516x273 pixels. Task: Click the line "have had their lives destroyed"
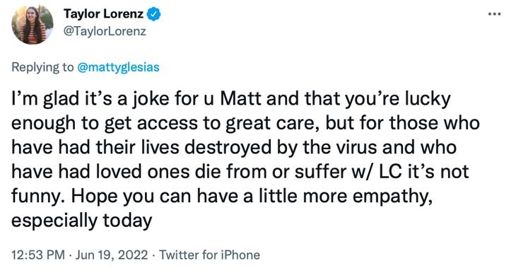pos(234,147)
